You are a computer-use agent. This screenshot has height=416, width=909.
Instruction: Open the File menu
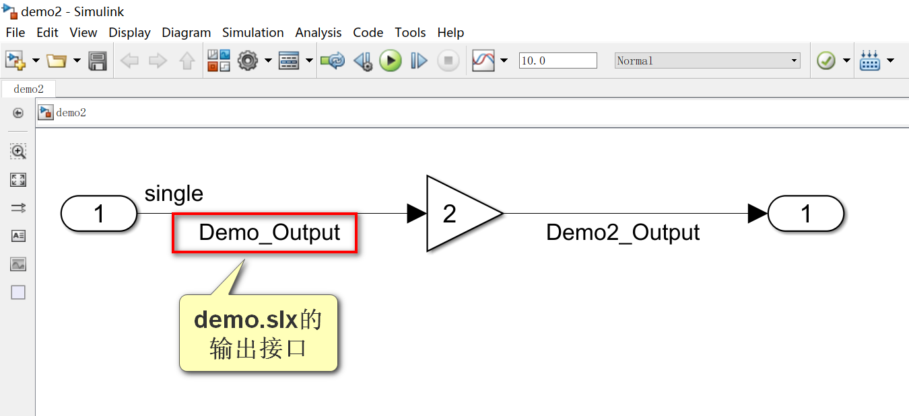click(15, 32)
